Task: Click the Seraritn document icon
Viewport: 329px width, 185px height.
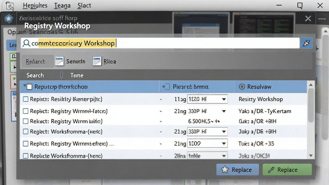Action: click(x=59, y=61)
